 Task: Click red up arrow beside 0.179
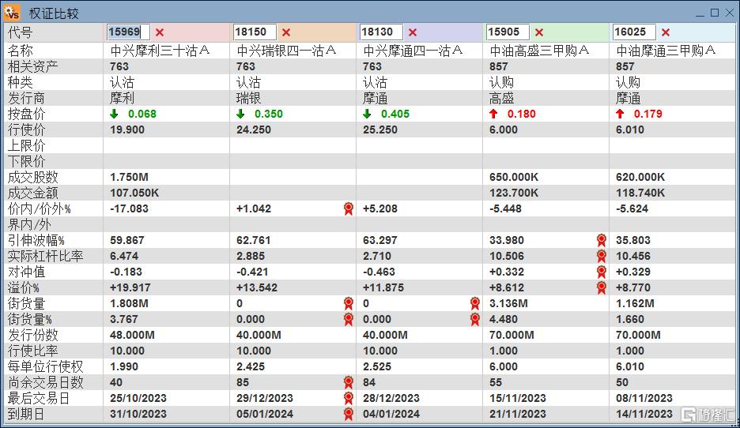[x=620, y=114]
